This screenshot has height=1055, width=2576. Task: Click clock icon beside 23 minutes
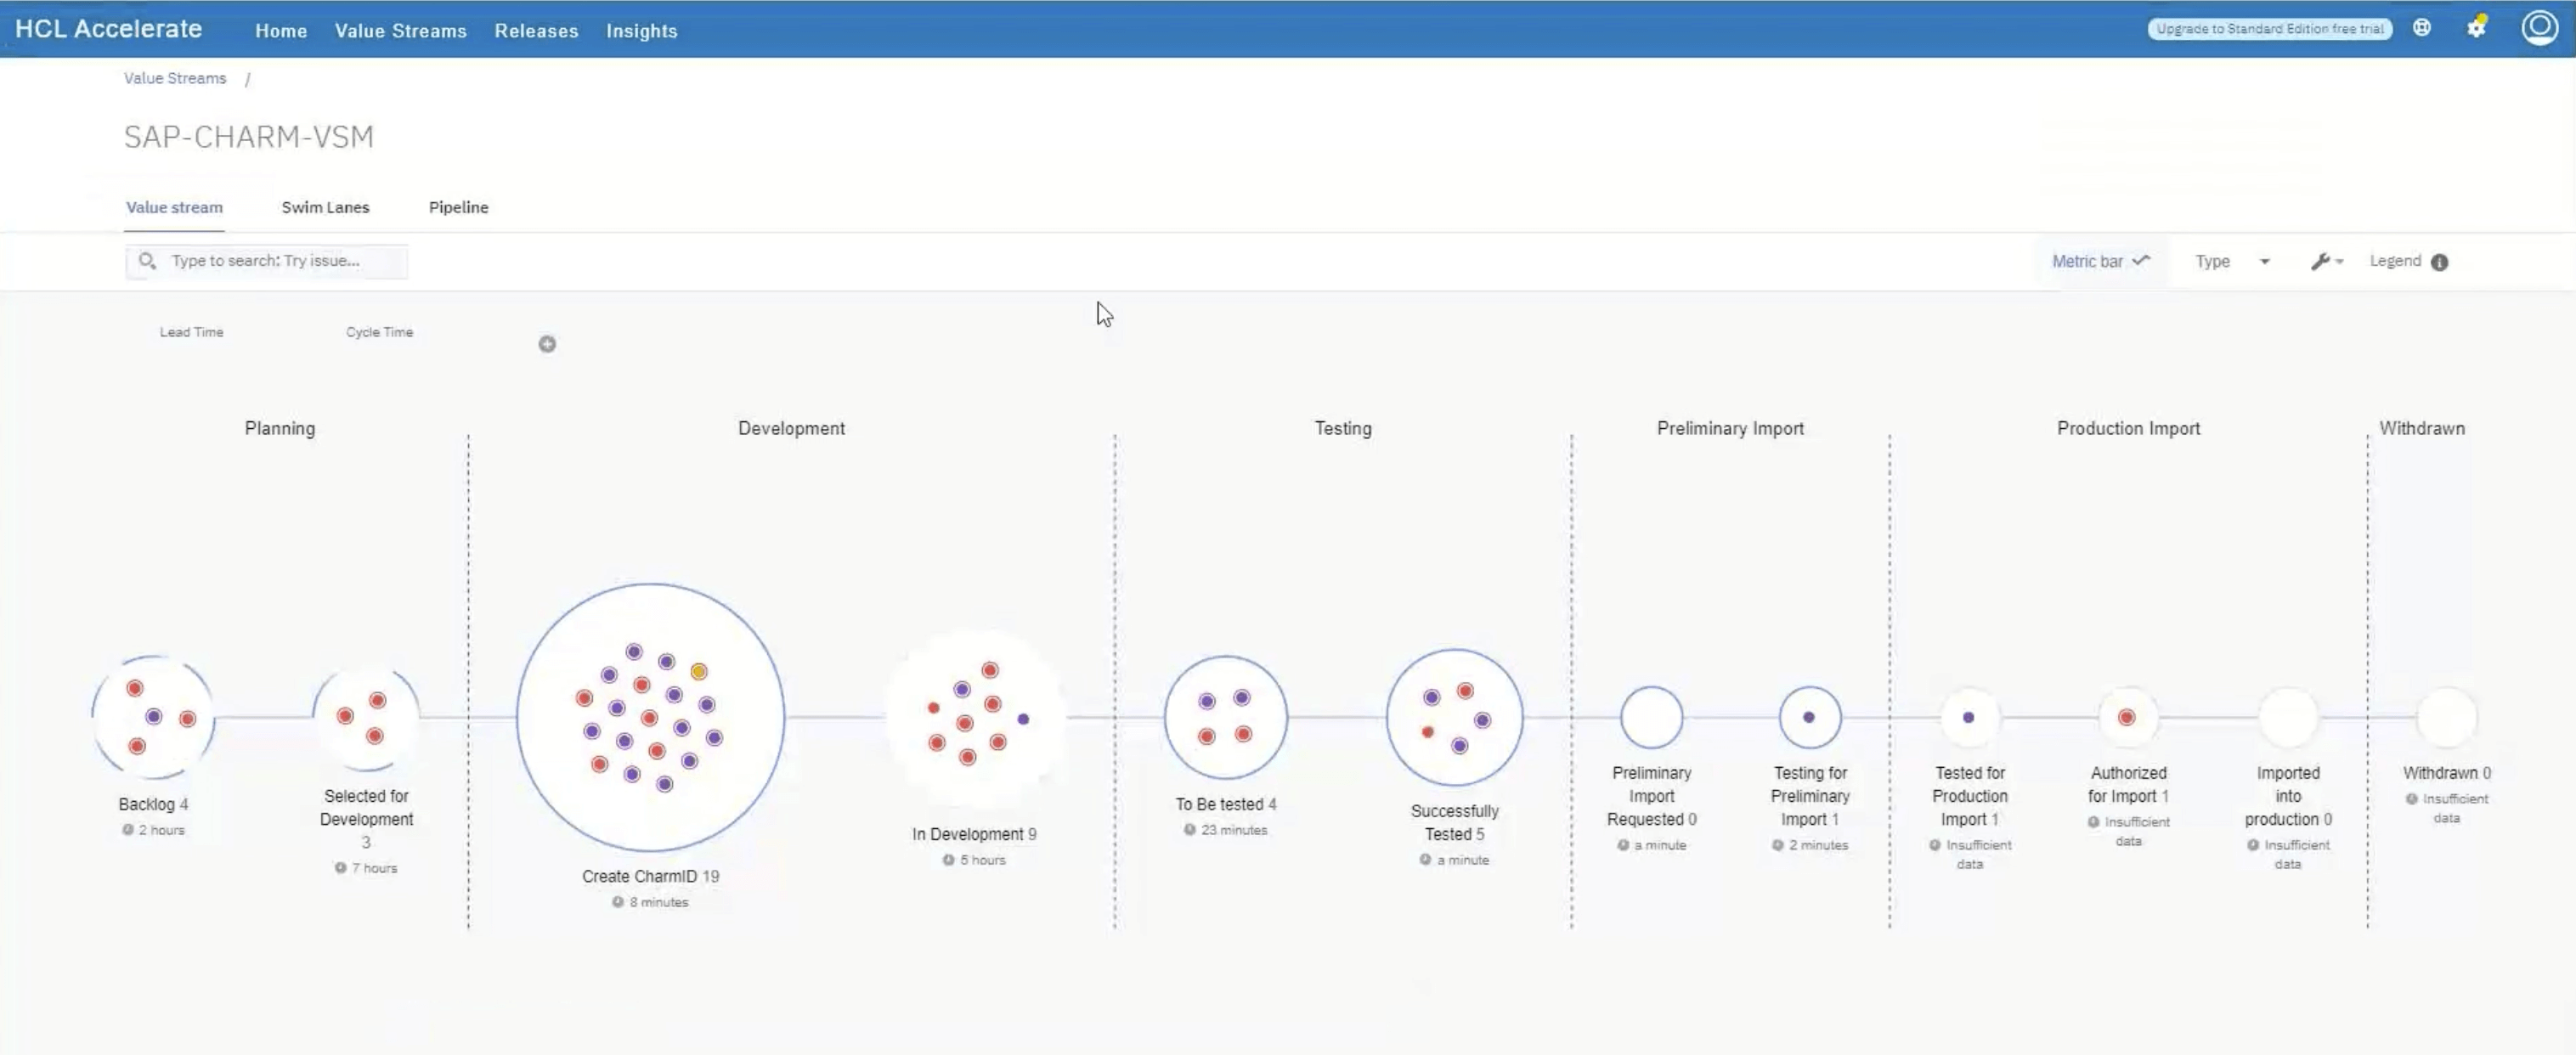pyautogui.click(x=1190, y=830)
